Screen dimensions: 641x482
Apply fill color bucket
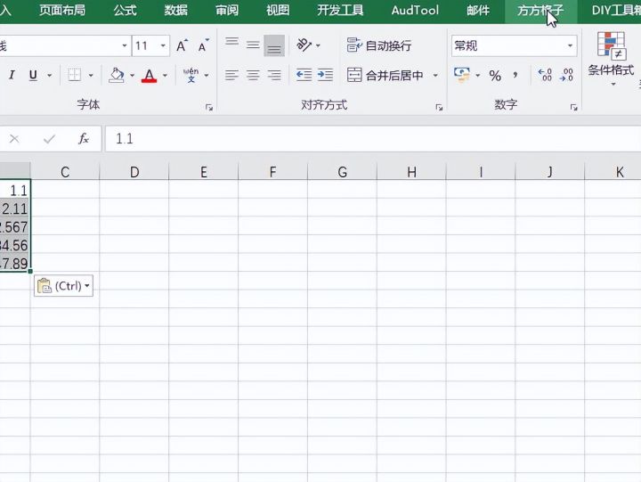117,76
